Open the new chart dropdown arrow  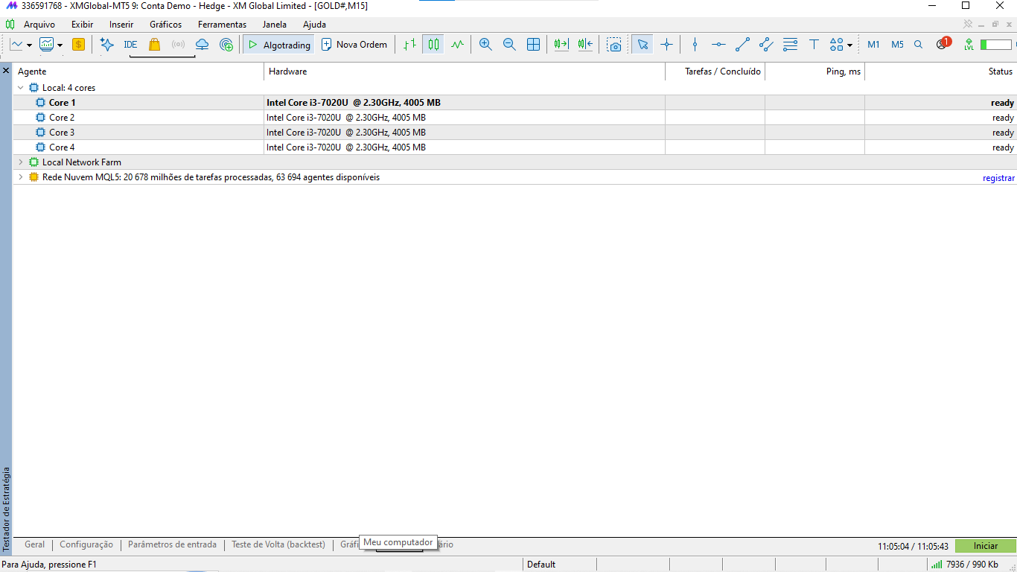29,45
